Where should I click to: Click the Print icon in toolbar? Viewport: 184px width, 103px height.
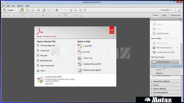pyautogui.click(x=38, y=10)
